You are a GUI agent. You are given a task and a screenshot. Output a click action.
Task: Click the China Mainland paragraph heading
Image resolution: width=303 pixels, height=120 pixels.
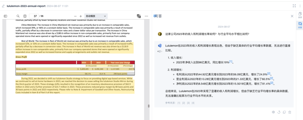[29, 25]
